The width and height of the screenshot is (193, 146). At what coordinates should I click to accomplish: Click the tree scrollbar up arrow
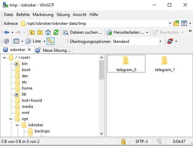(101, 58)
